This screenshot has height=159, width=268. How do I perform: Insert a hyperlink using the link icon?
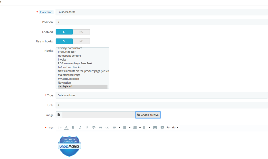pyautogui.click(x=107, y=128)
